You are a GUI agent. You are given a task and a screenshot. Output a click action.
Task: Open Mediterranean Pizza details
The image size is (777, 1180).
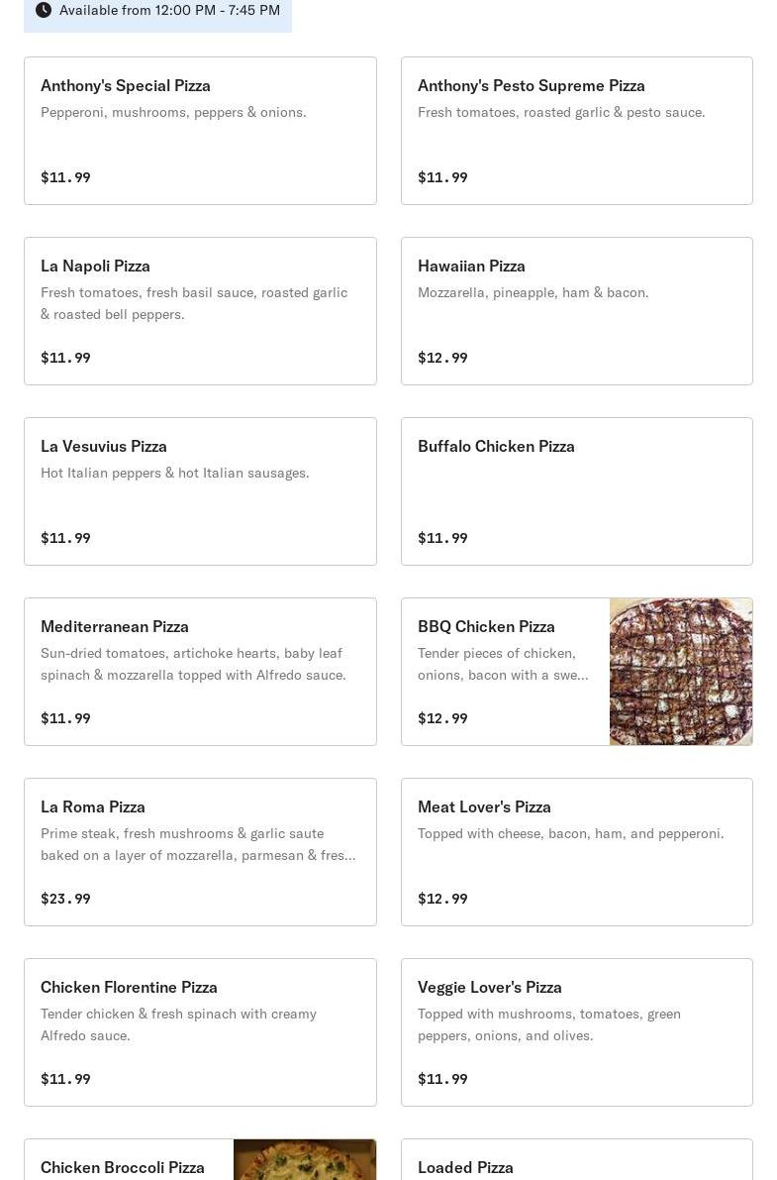point(200,672)
